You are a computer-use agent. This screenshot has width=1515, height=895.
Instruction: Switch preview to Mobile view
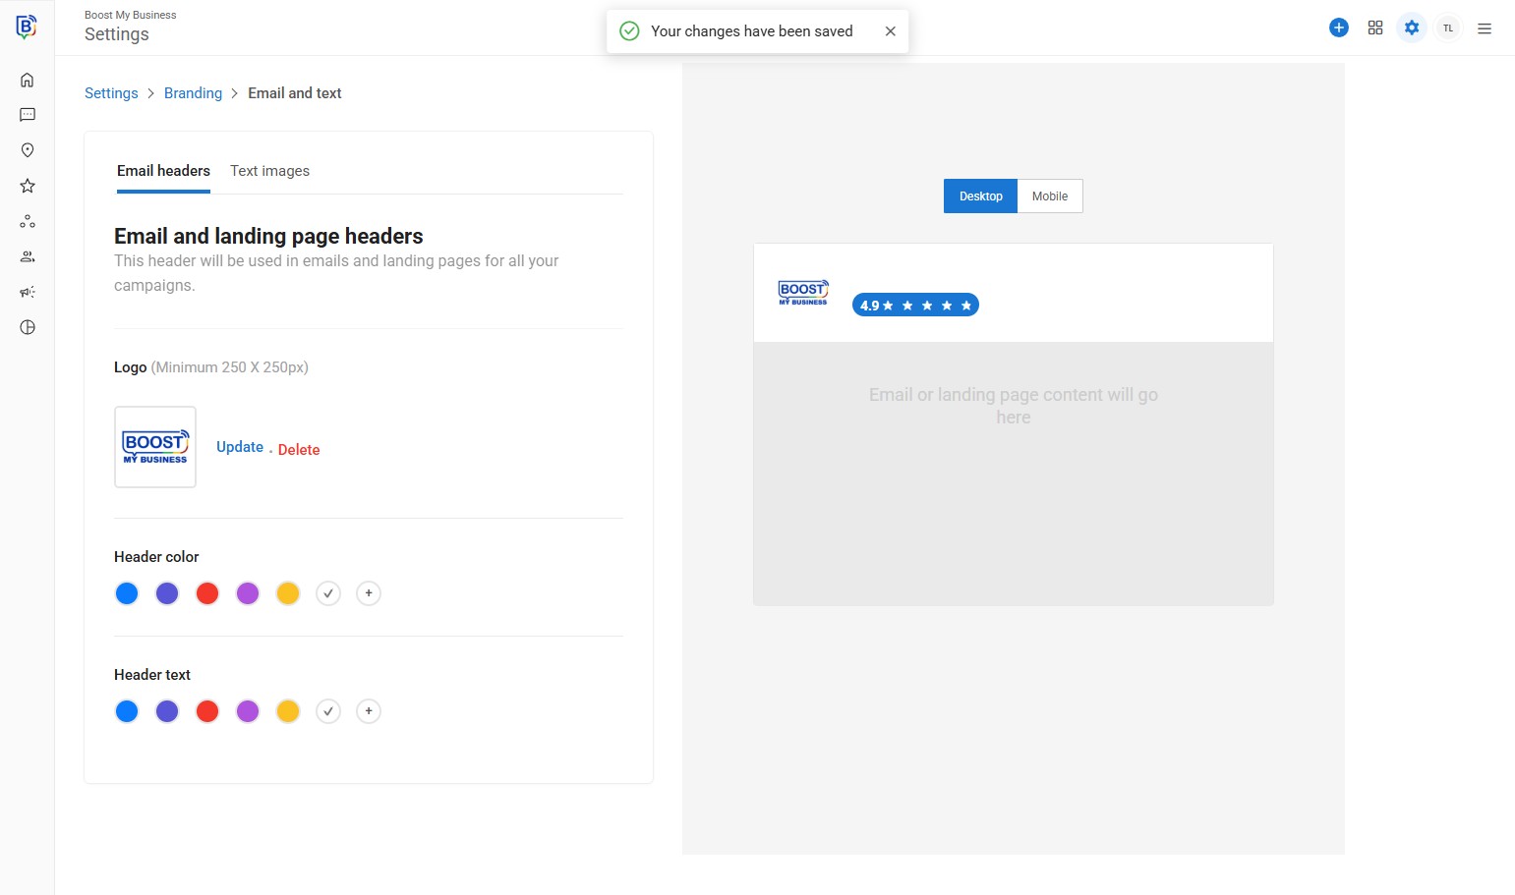1049,196
